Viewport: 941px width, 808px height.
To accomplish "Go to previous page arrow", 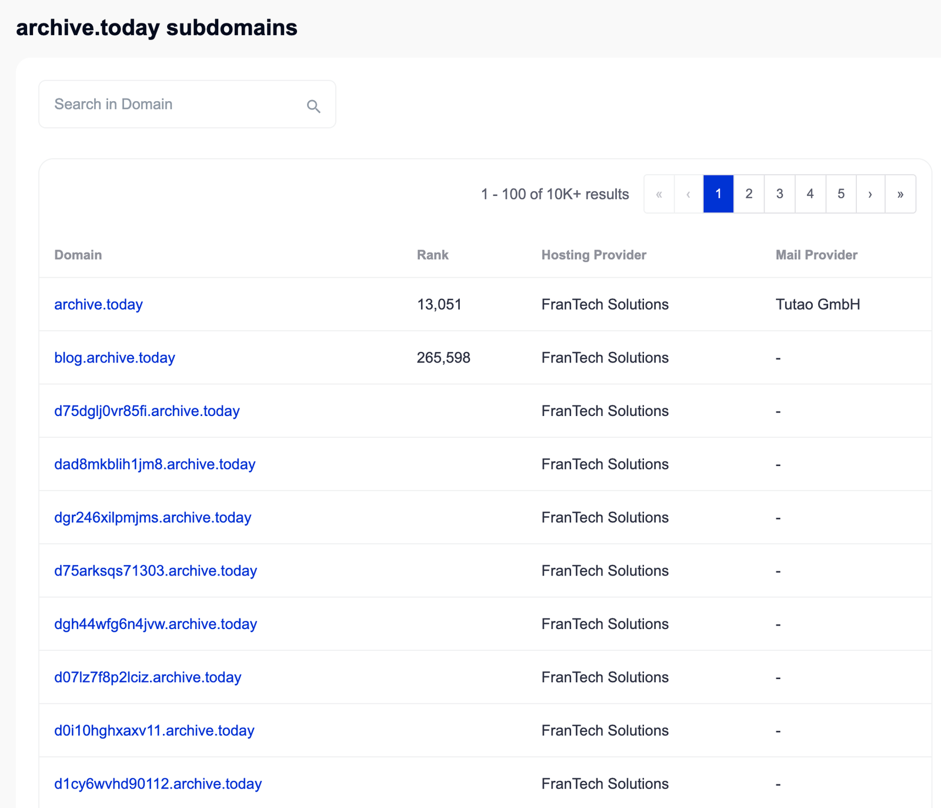I will [689, 194].
